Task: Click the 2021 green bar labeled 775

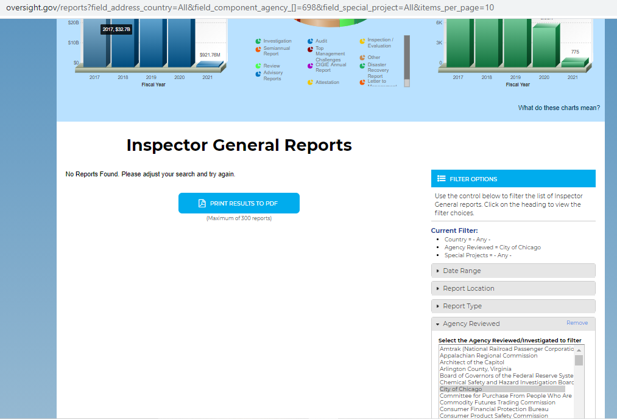Action: point(574,63)
